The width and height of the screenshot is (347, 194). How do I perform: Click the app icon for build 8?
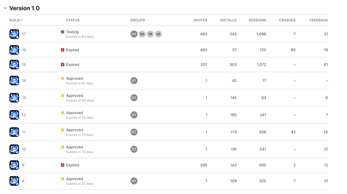pyautogui.click(x=14, y=181)
